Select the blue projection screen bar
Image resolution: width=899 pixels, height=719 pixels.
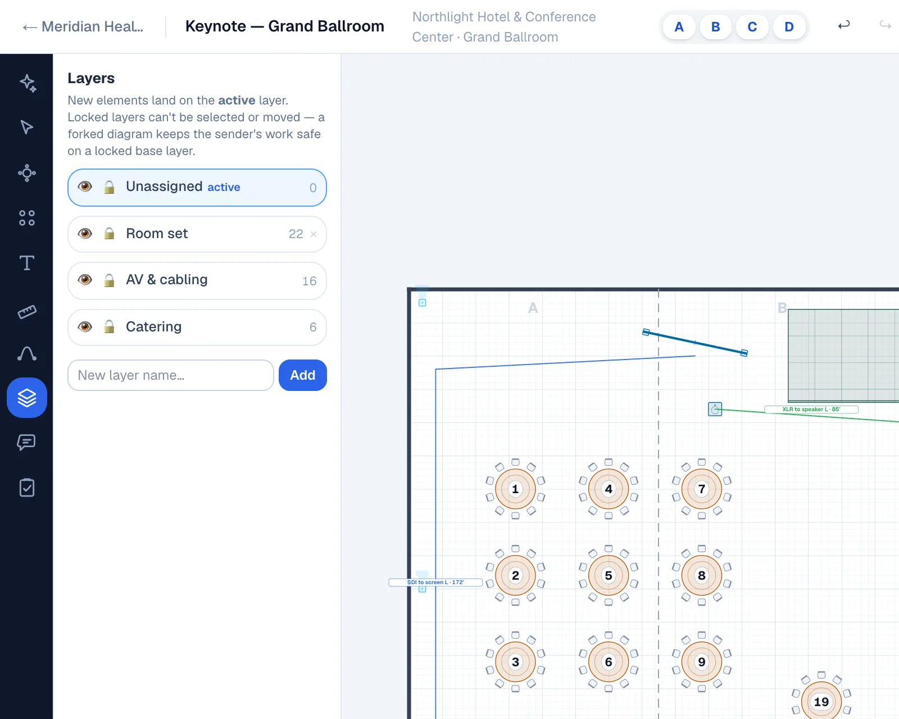coord(695,342)
